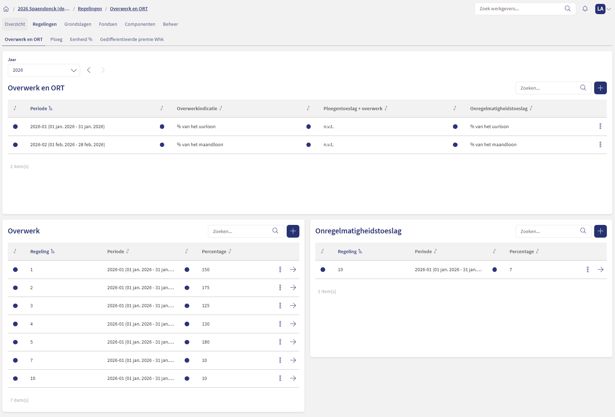615x417 pixels.
Task: Open the Grondslagen menu item
Action: 78,24
